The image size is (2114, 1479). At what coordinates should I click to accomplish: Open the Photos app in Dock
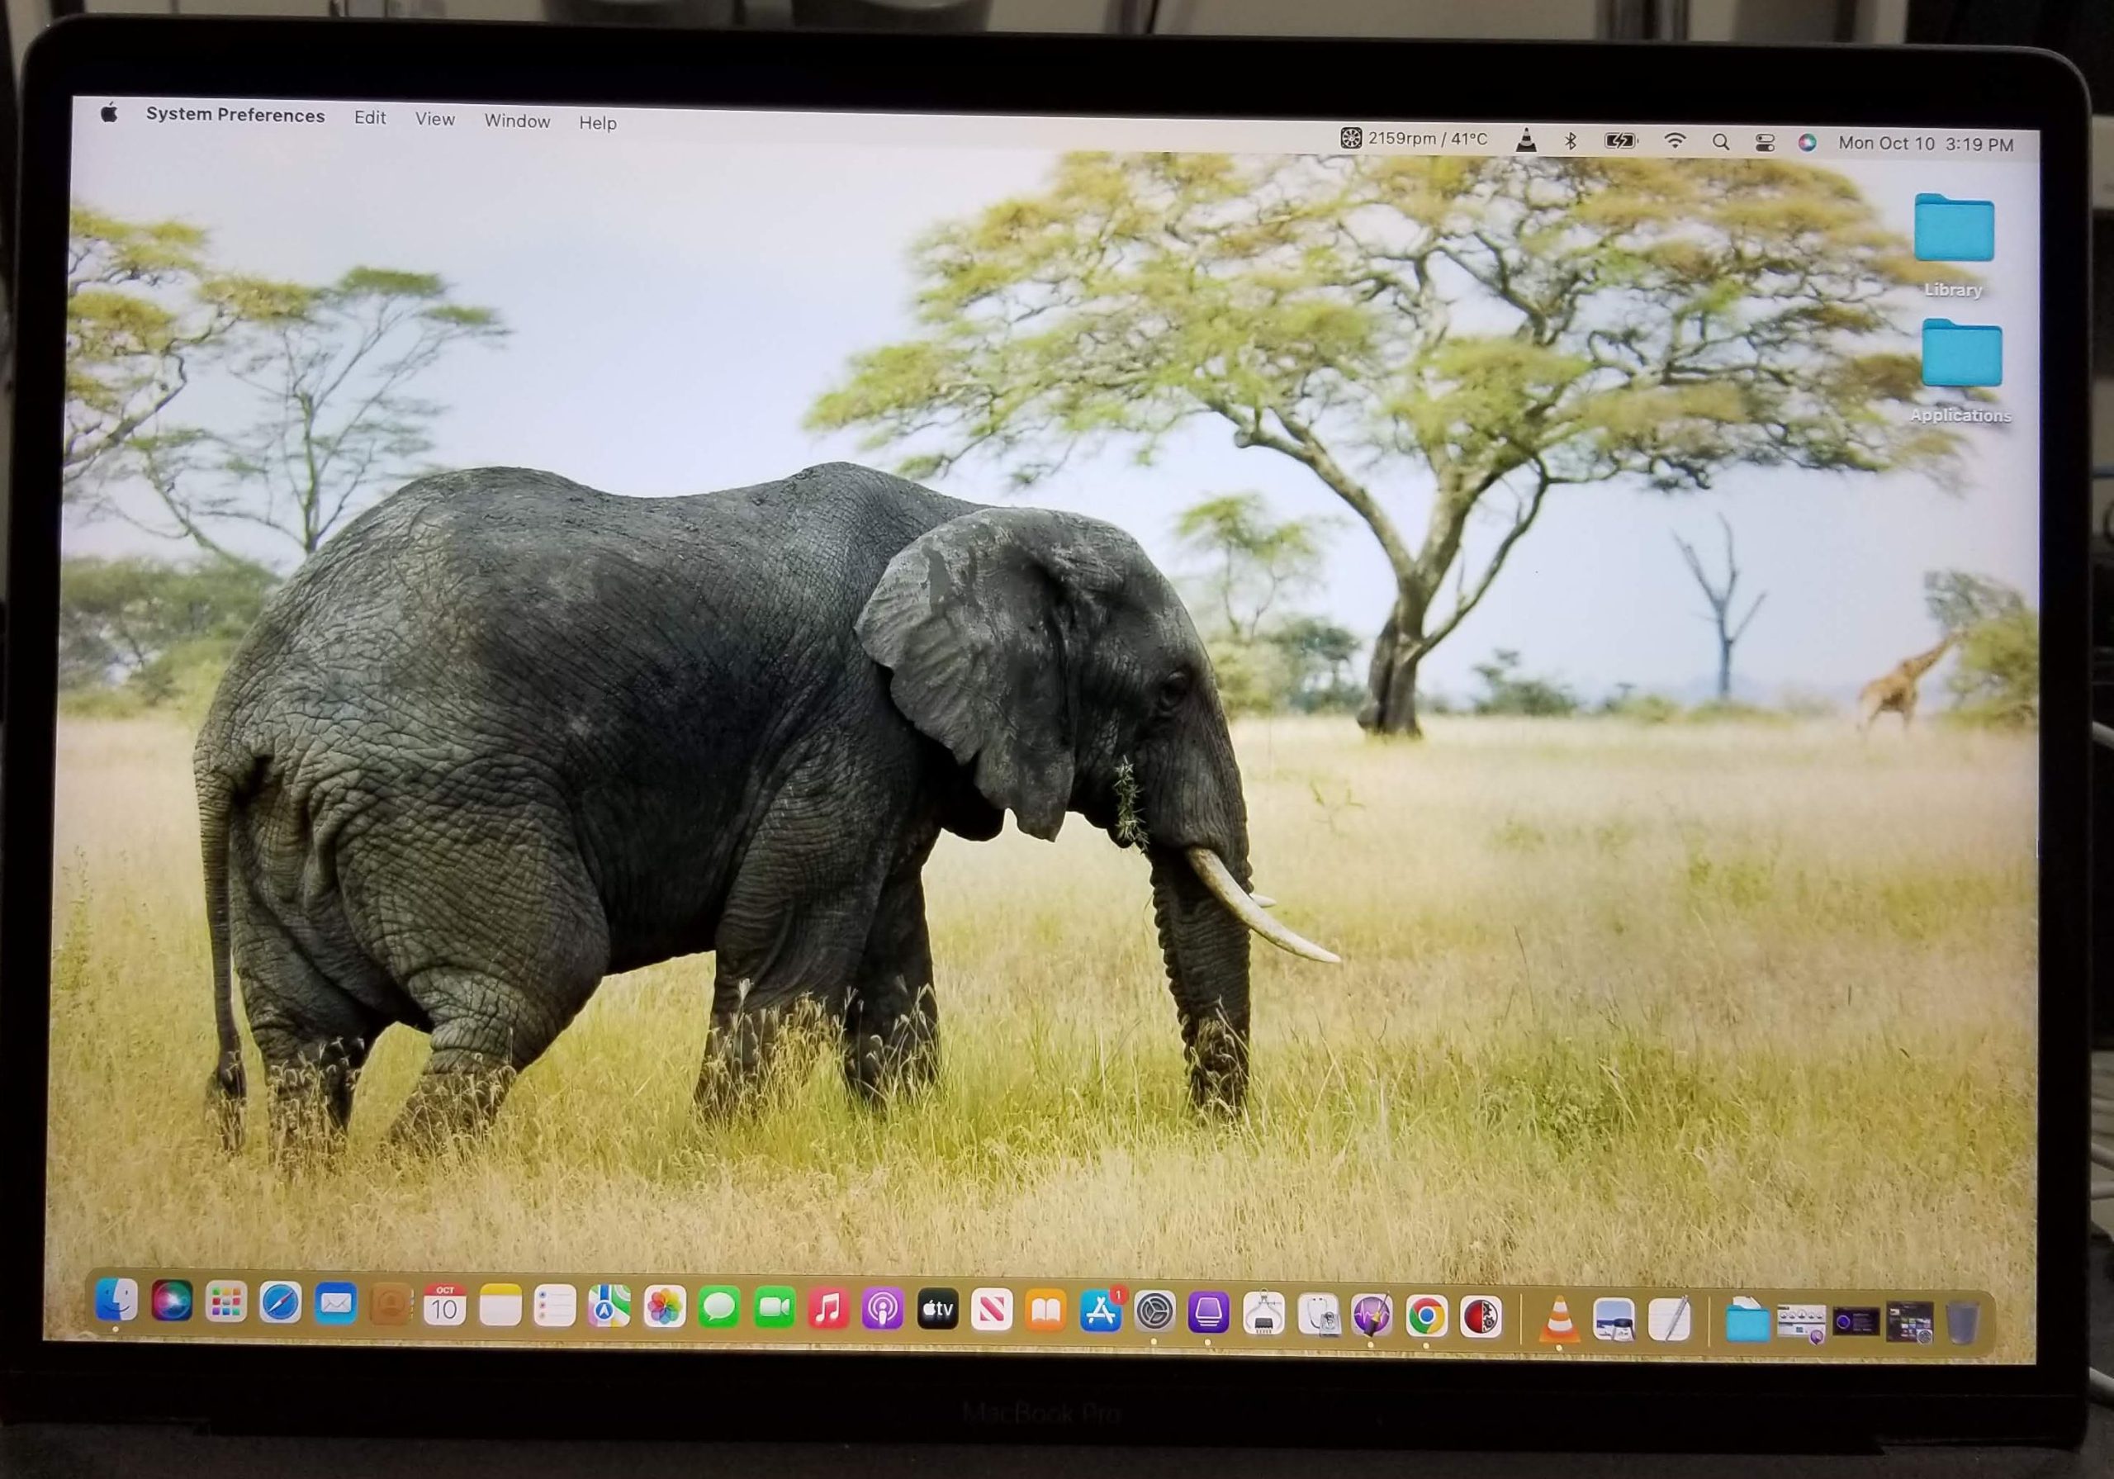tap(664, 1308)
